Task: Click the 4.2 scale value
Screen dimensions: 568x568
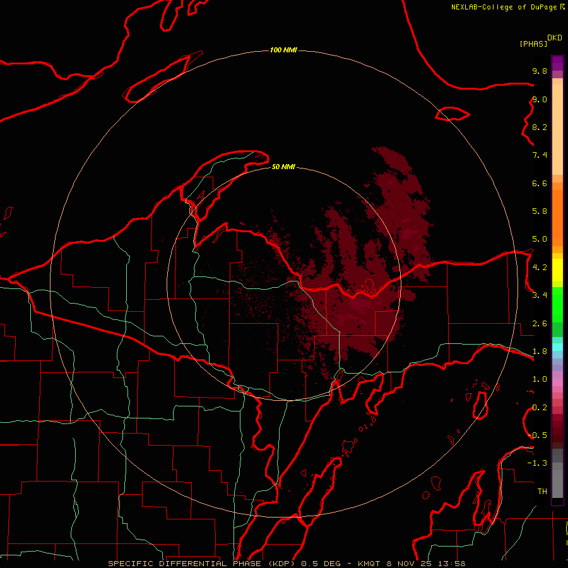Action: (540, 268)
